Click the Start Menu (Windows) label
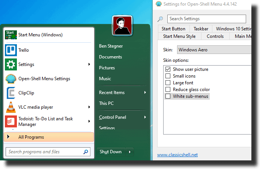The image size is (260, 169). point(41,35)
